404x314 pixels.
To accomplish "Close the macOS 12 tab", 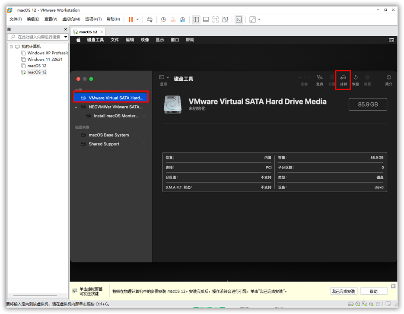I will pos(102,32).
